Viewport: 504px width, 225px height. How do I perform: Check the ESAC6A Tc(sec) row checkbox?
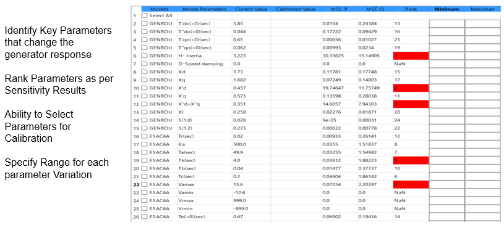point(144,176)
